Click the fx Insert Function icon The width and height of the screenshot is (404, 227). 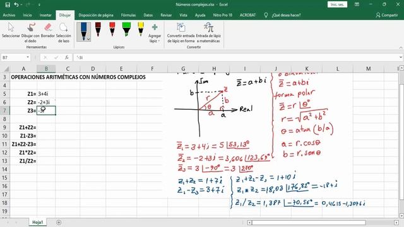click(67, 57)
